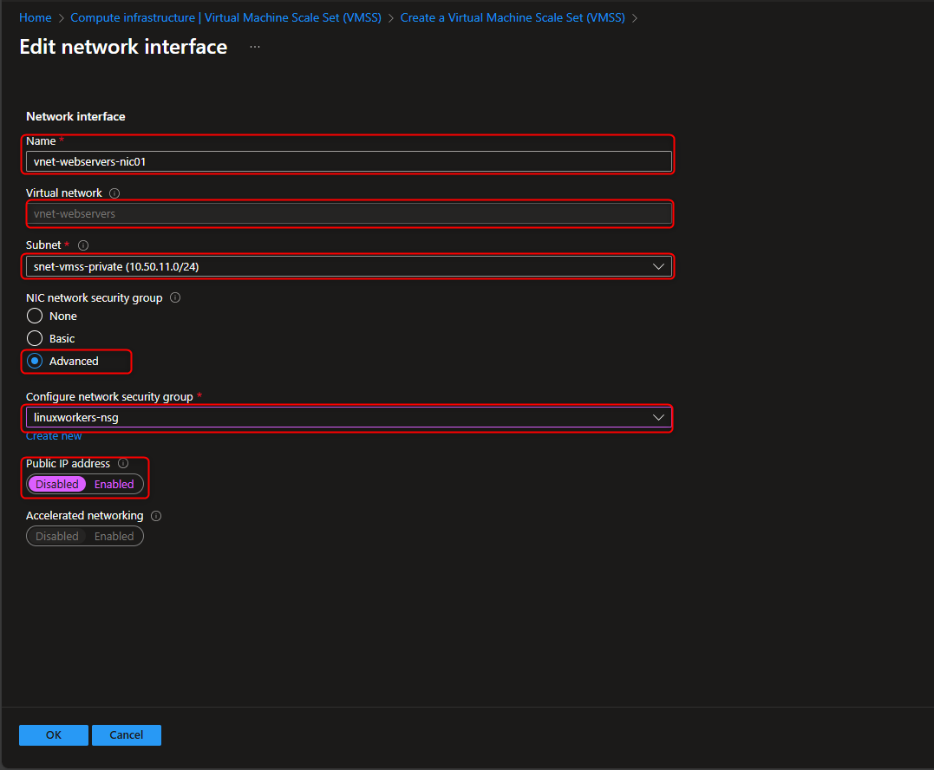Select the Advanced NSG radio button
Viewport: 934px width, 770px height.
click(33, 361)
